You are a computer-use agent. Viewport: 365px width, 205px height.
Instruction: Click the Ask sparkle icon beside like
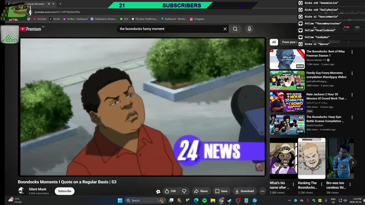[158, 191]
